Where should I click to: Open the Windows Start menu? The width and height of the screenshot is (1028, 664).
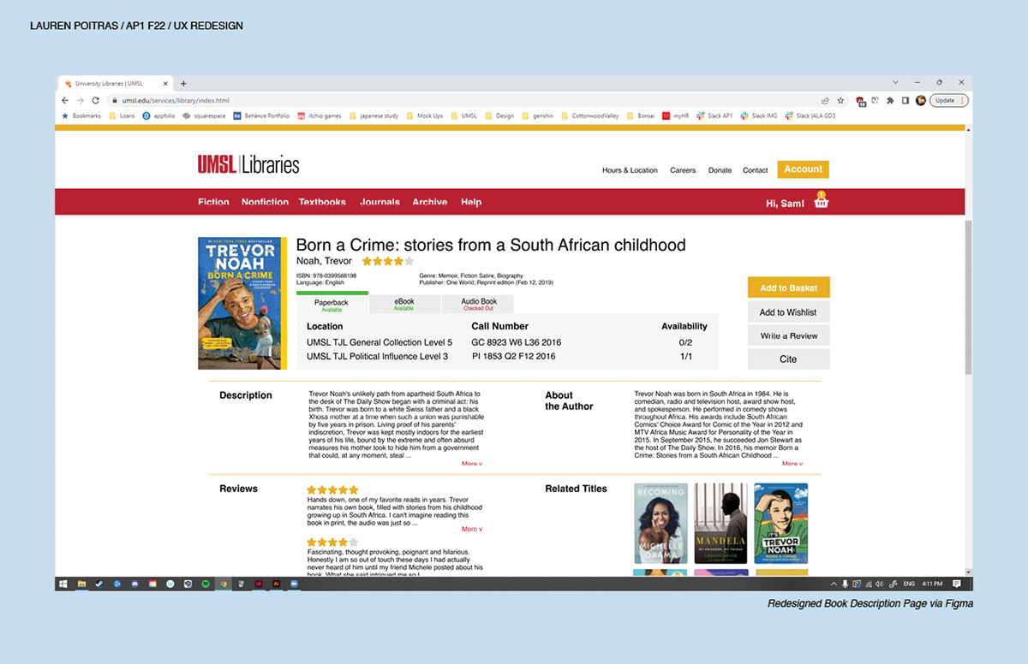tap(63, 584)
